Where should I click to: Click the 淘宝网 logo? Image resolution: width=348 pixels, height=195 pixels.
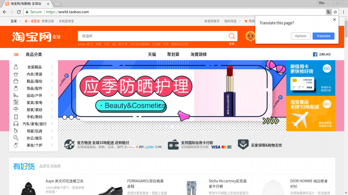pos(32,37)
